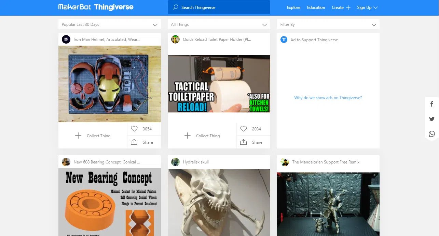Viewport: 439px width, 236px height.
Task: Open the Filter By dropdown
Action: (x=328, y=24)
